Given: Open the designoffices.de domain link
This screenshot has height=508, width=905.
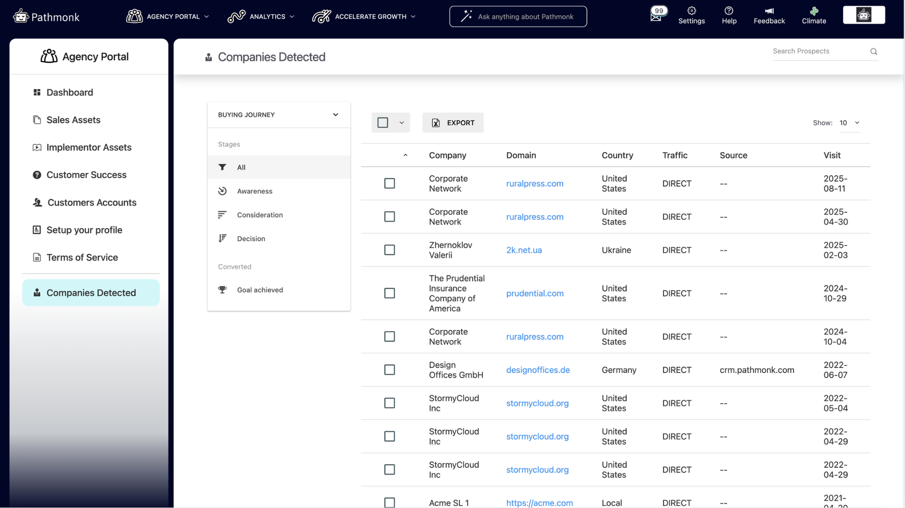Looking at the screenshot, I should click(x=537, y=370).
